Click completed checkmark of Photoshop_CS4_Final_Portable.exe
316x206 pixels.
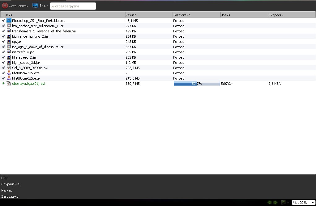(3, 20)
